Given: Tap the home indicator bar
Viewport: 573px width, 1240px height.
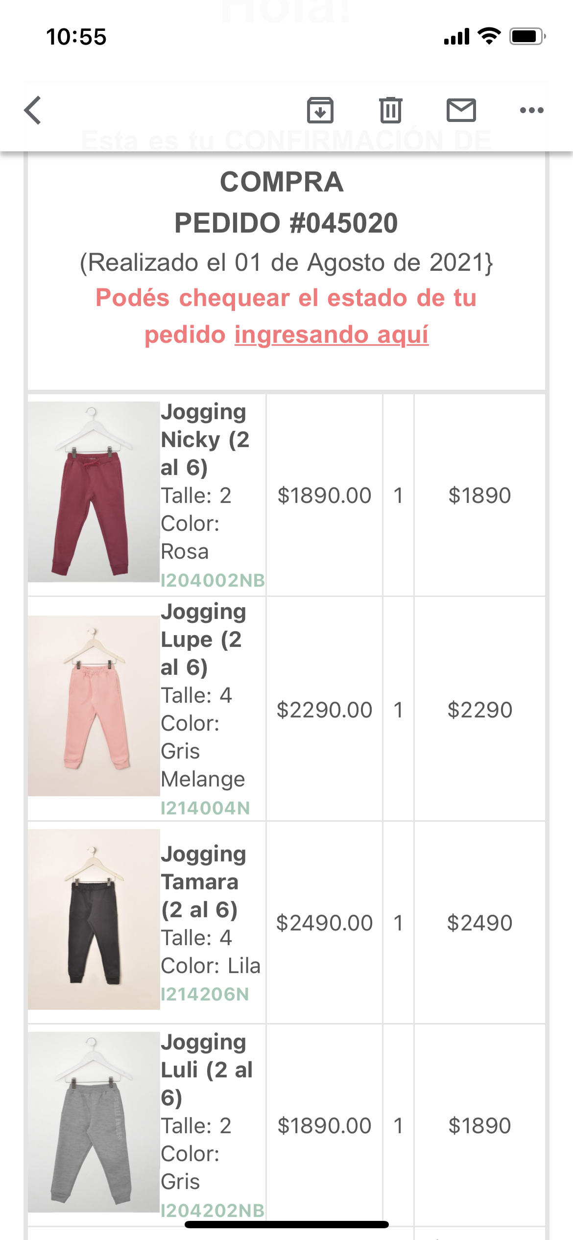Looking at the screenshot, I should [286, 1224].
